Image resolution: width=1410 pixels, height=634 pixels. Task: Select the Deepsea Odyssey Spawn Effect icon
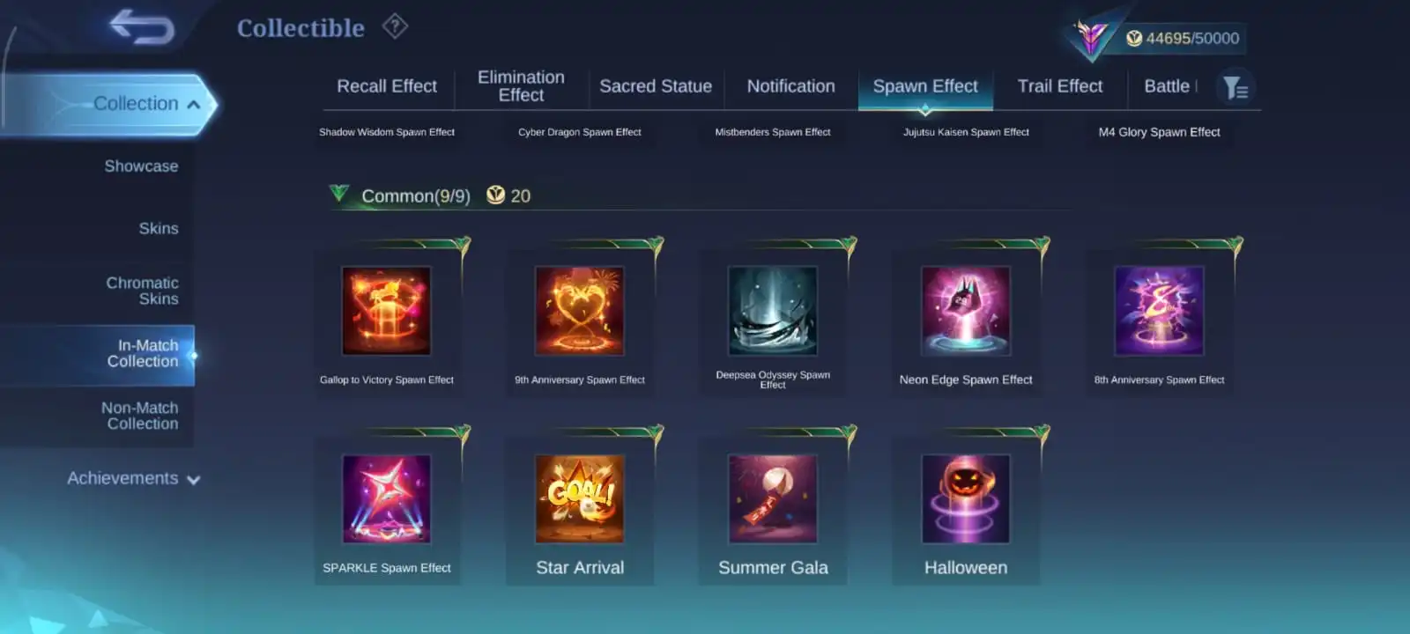[x=773, y=311]
